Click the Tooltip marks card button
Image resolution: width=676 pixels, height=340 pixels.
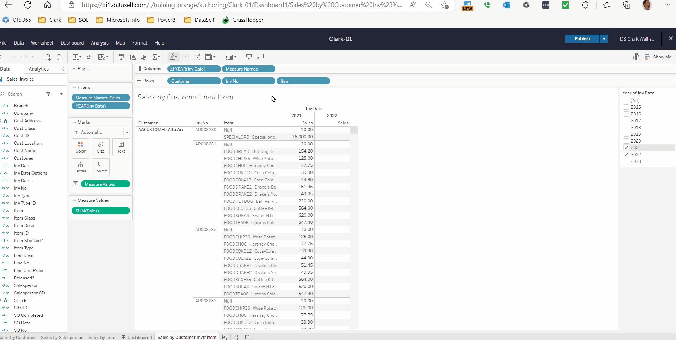(101, 167)
